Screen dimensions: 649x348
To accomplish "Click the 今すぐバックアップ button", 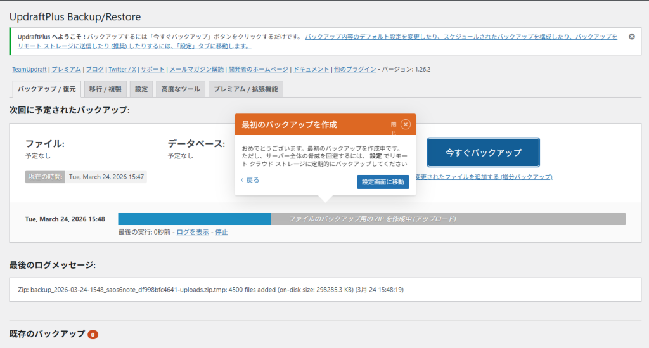I will 483,152.
